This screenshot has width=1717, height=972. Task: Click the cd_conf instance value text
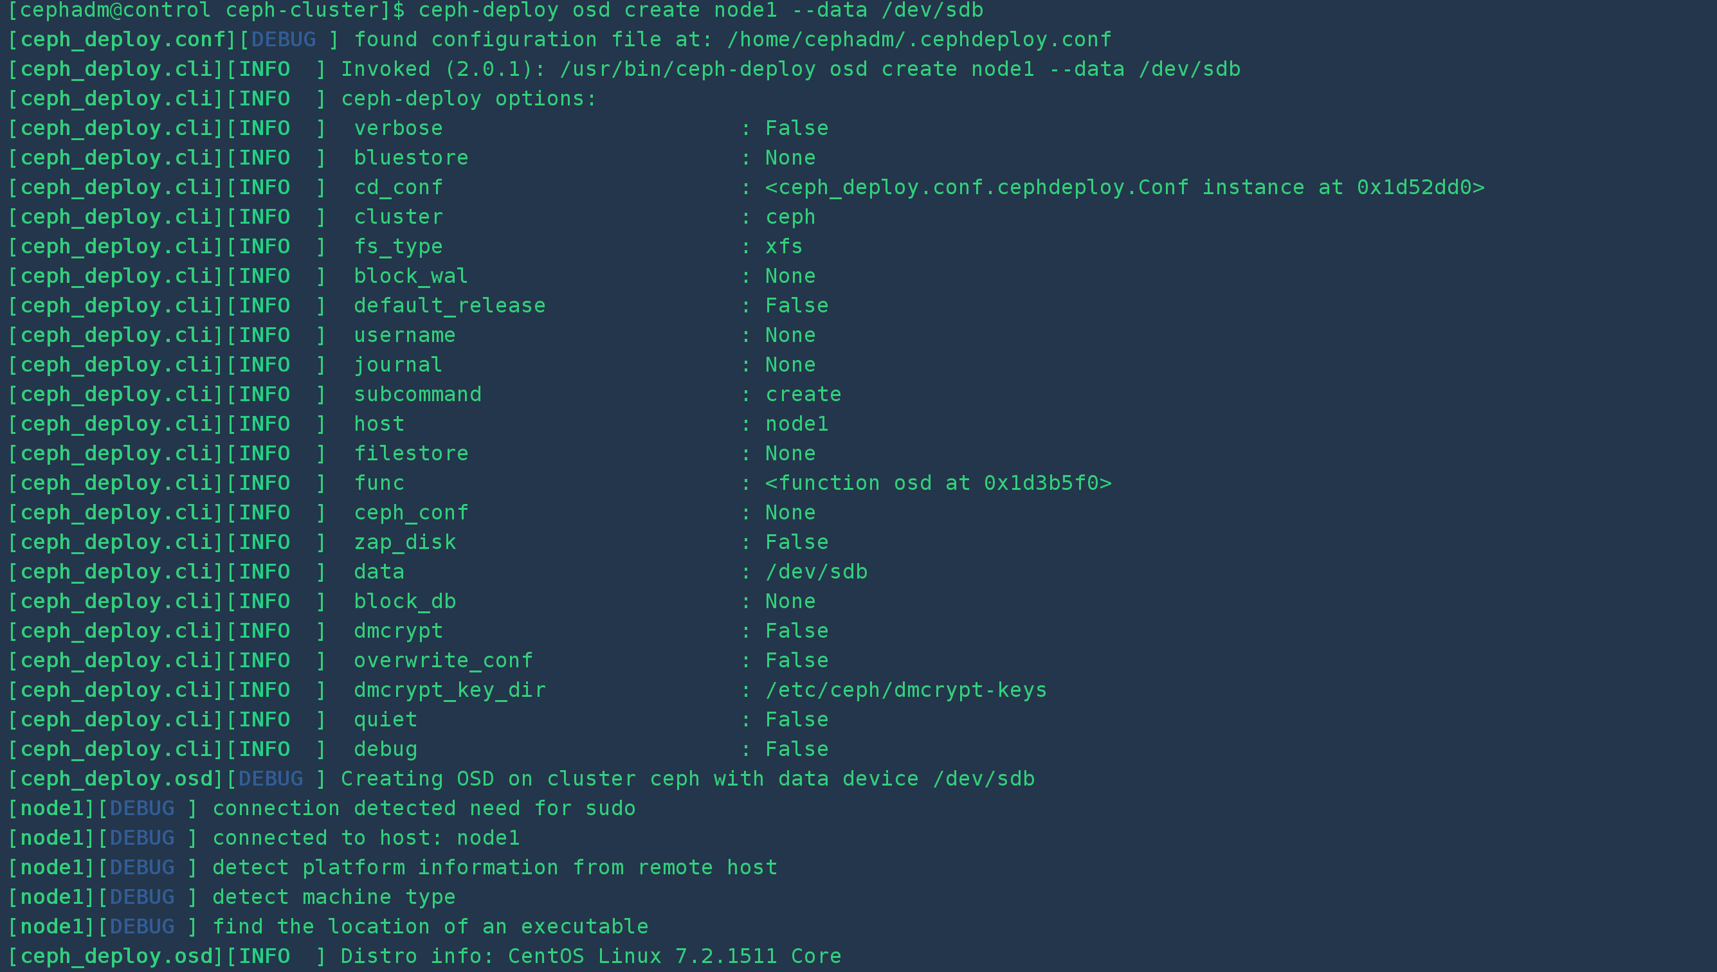[1125, 188]
